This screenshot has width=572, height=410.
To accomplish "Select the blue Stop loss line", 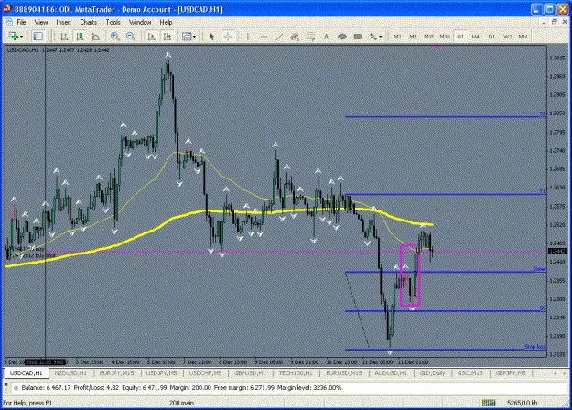I will pyautogui.click(x=445, y=350).
